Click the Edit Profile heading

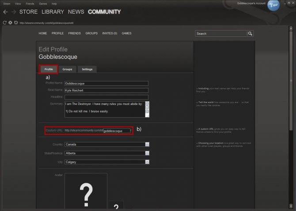53,50
